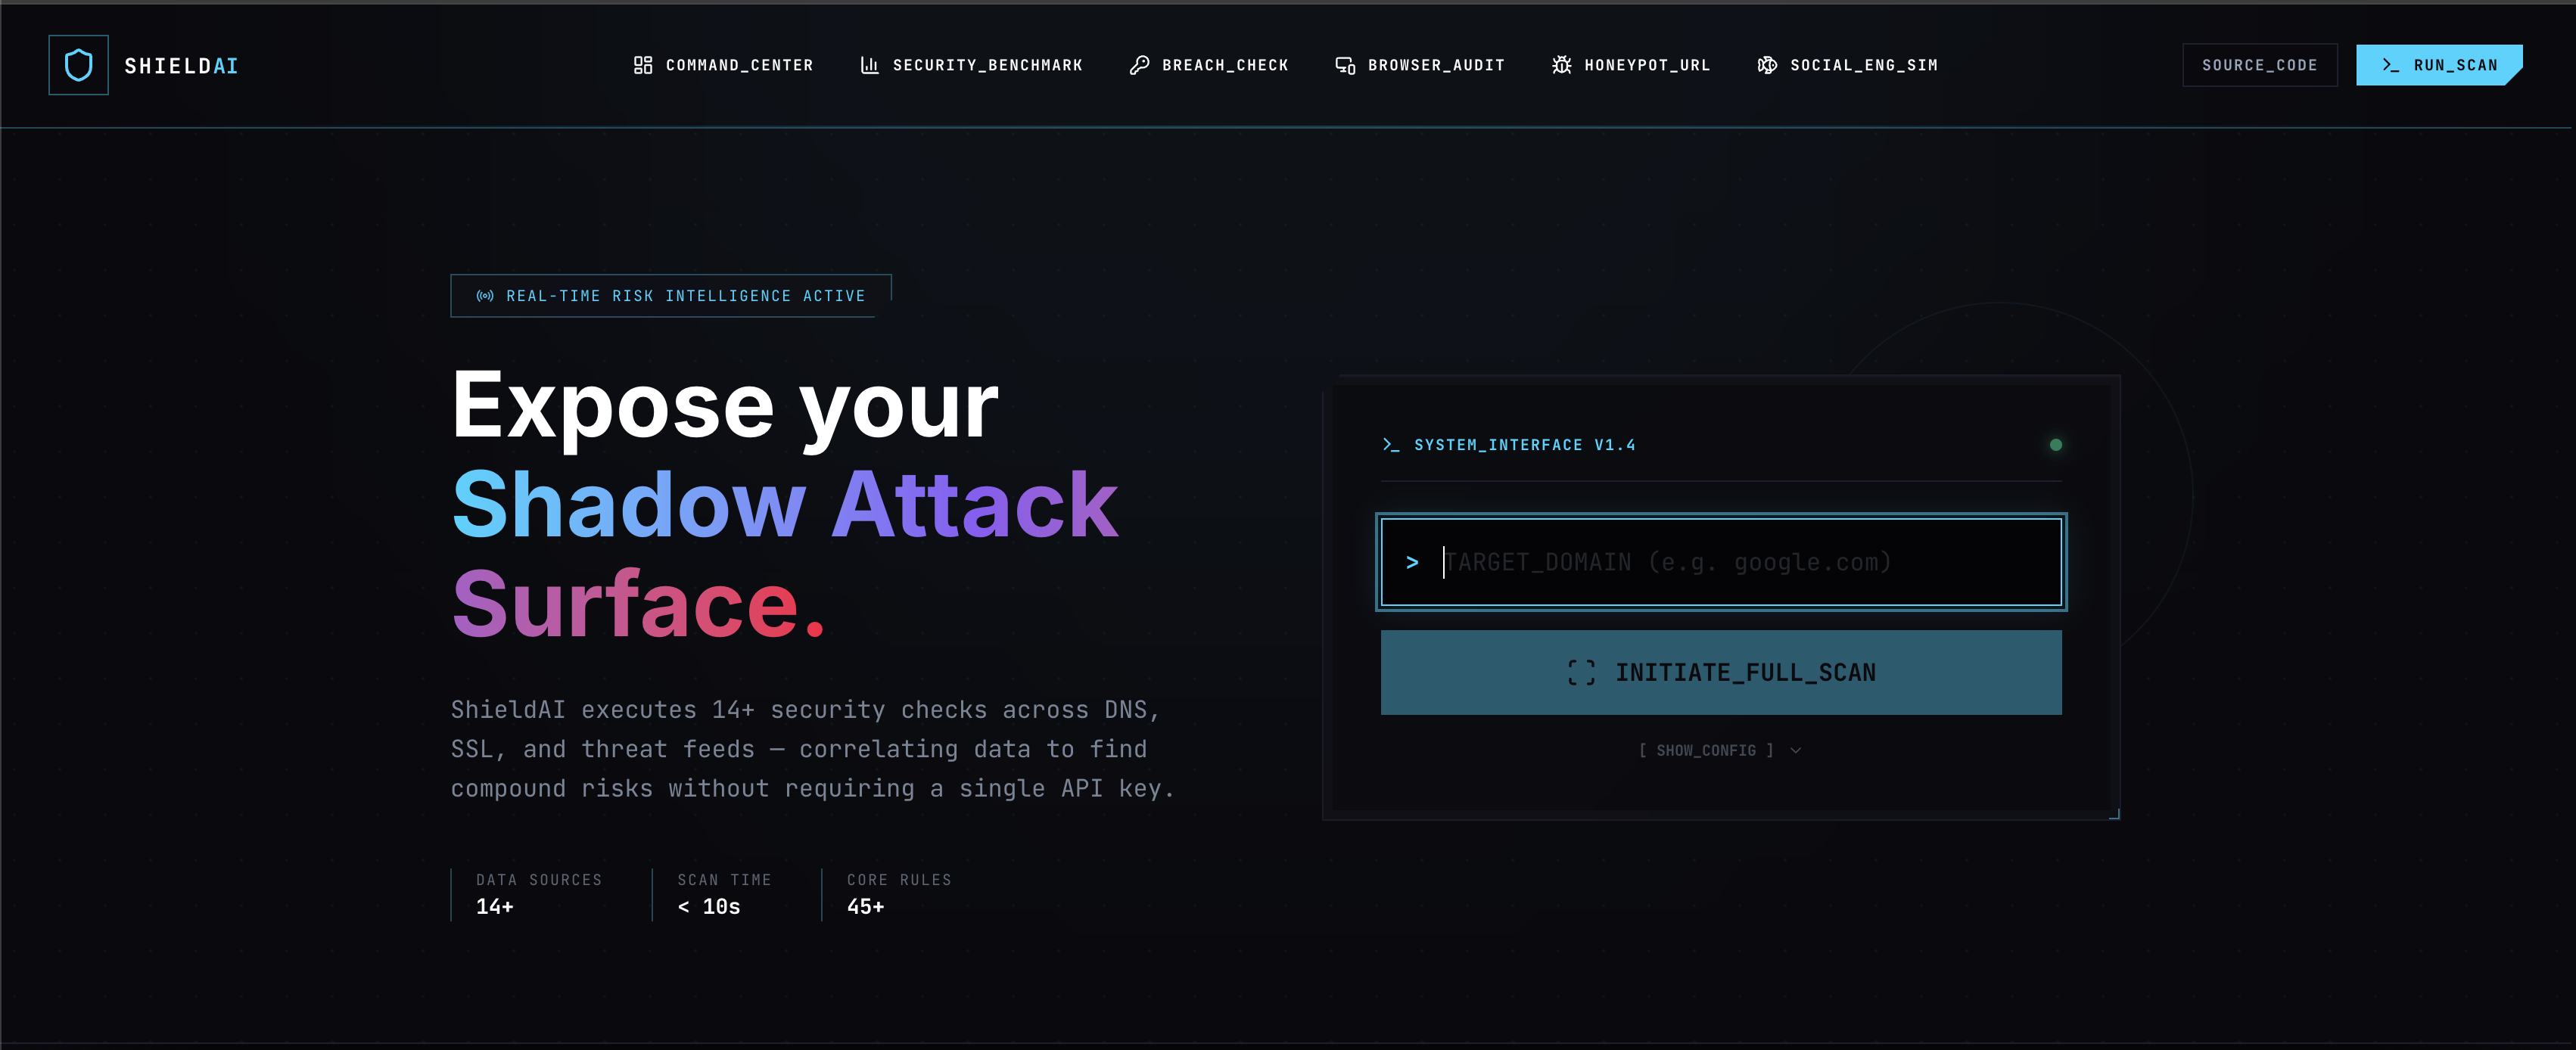Image resolution: width=2576 pixels, height=1050 pixels.
Task: Click the SHIELDAI brand name text
Action: click(181, 66)
